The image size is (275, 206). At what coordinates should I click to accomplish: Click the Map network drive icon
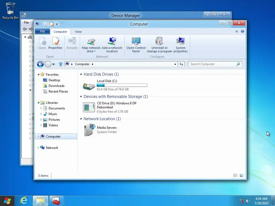(91, 41)
